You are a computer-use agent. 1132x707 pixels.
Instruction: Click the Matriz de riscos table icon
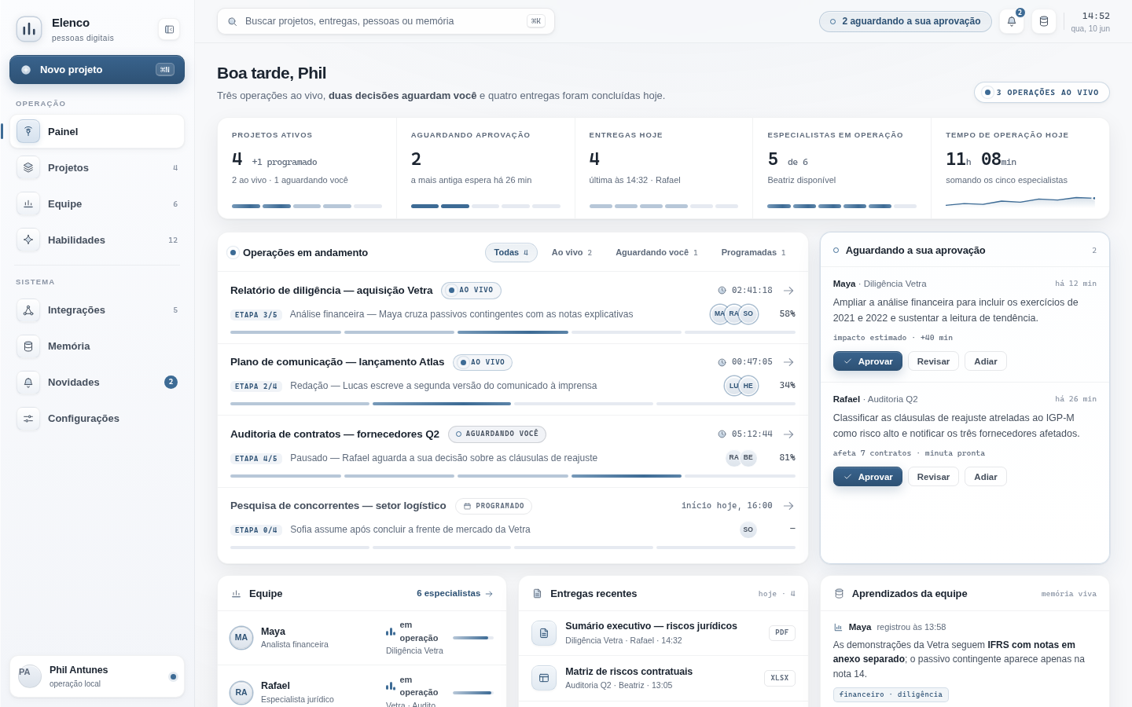click(543, 678)
